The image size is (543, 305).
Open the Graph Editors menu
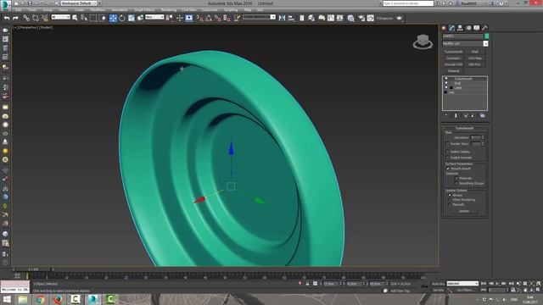144,10
